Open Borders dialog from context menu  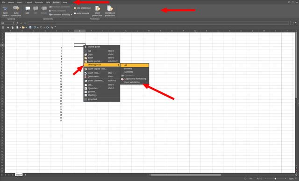point(102,92)
